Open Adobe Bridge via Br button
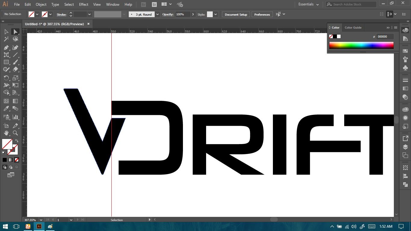The width and height of the screenshot is (411, 231). click(x=144, y=5)
